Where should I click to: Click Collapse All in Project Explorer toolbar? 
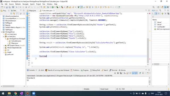11,14
